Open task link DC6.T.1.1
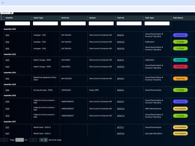Viewport: 195px width, 146px height. pos(121,101)
